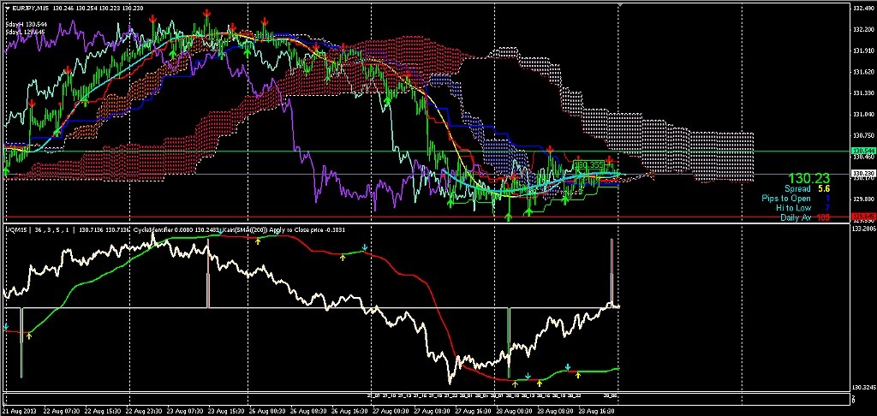
Task: Open the chart menu triangle beside EURJPY,M15
Action: (x=7, y=9)
